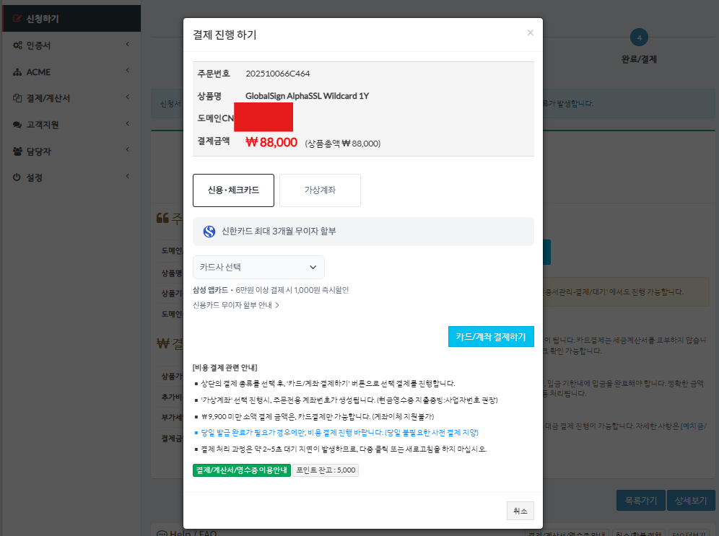Select the 가상계좌 payment option
Viewport: 719px width, 536px height.
point(320,190)
